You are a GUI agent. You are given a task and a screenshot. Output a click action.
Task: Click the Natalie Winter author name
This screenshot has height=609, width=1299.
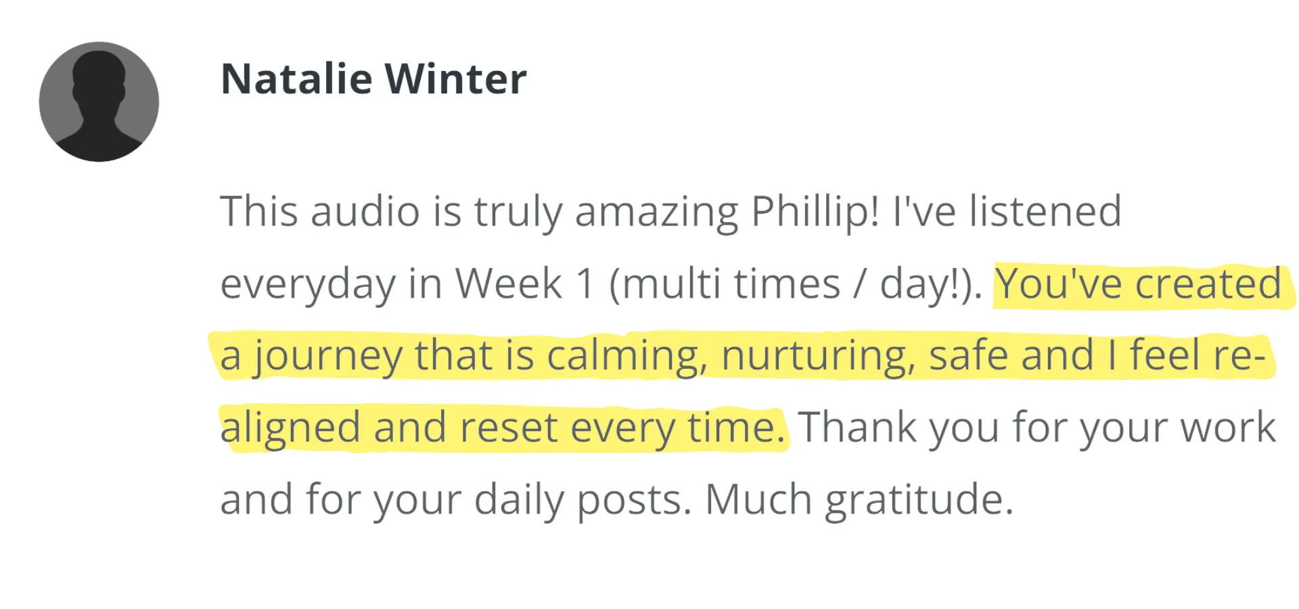coord(373,78)
